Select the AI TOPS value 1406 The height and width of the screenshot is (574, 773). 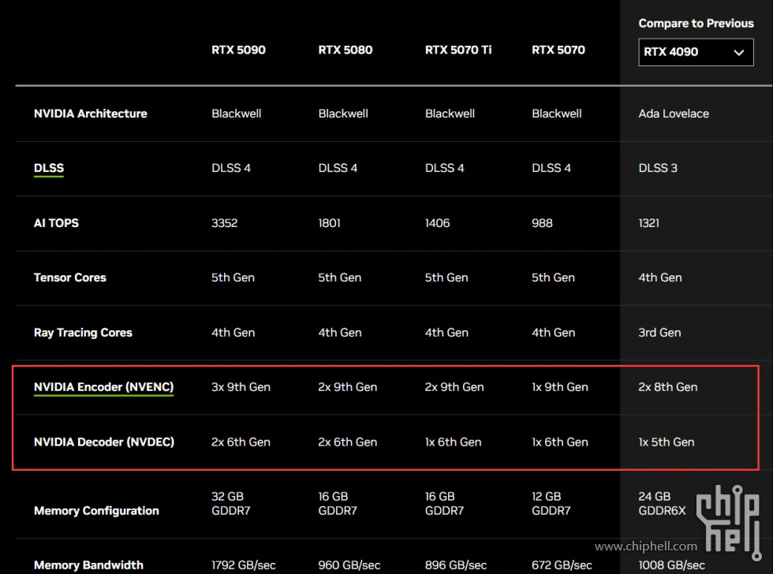437,222
